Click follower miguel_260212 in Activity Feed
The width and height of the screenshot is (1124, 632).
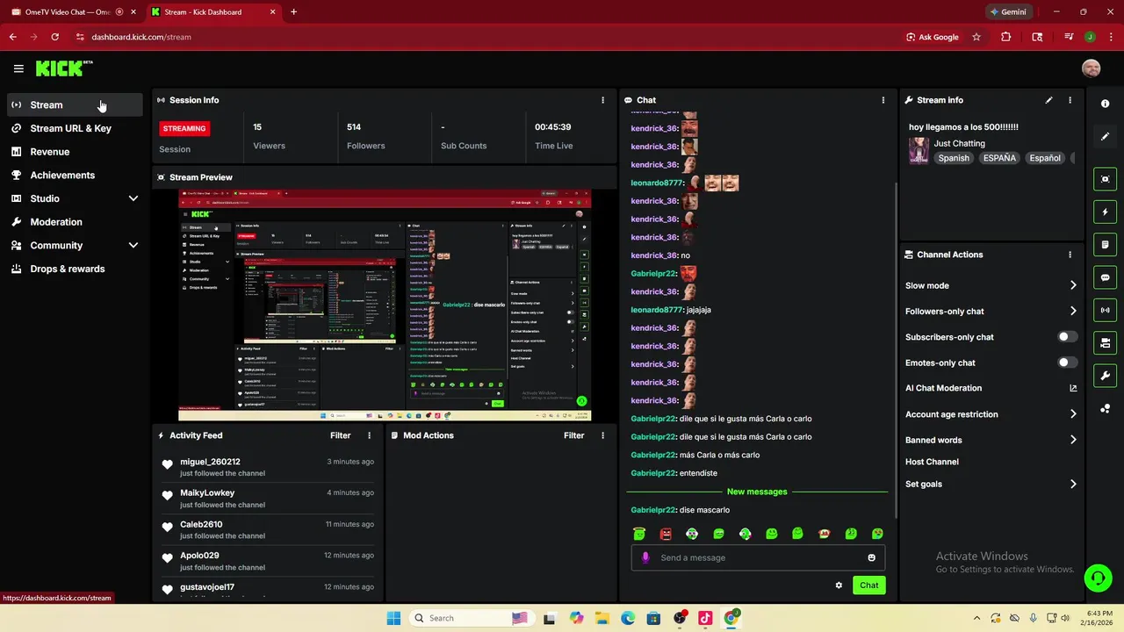210,462
